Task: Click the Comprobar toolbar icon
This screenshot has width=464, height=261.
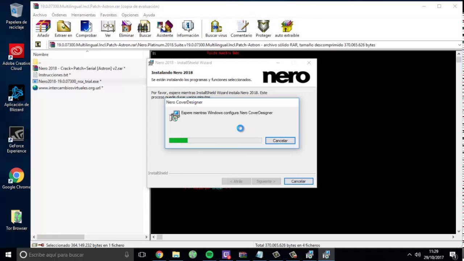Action: (x=86, y=29)
